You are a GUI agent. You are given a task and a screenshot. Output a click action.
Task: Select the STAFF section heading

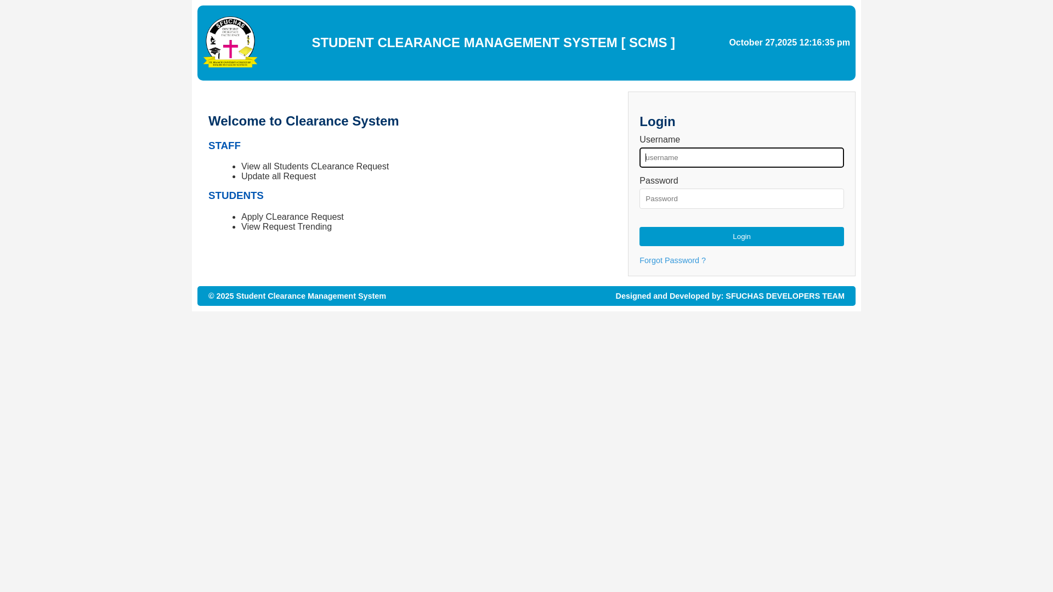click(x=224, y=146)
